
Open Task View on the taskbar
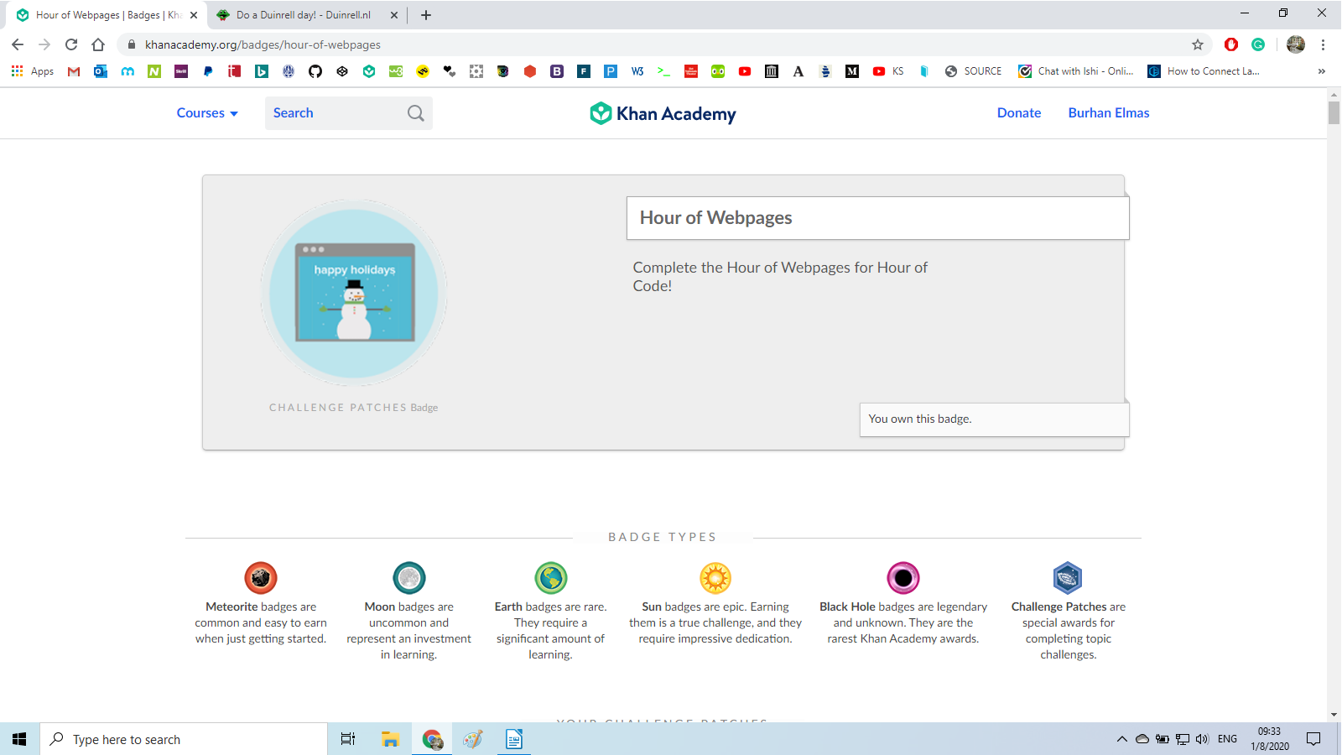[x=348, y=739]
